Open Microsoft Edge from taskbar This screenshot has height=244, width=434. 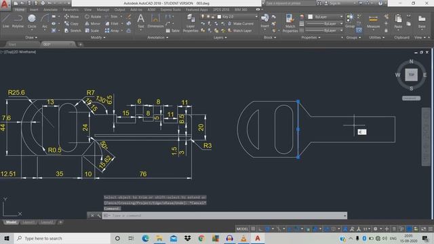point(145,238)
